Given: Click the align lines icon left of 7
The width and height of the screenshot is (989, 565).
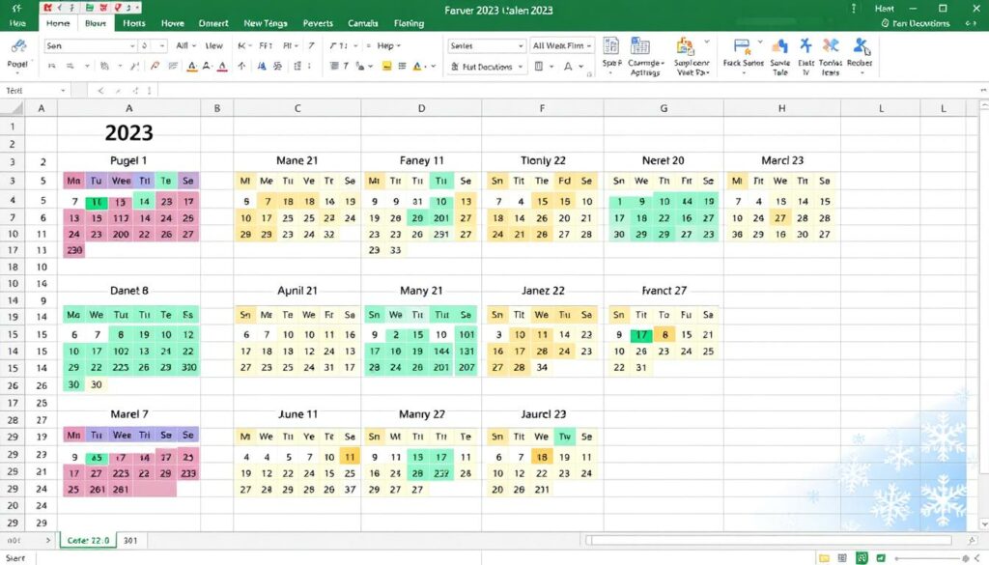Looking at the screenshot, I should tap(334, 67).
